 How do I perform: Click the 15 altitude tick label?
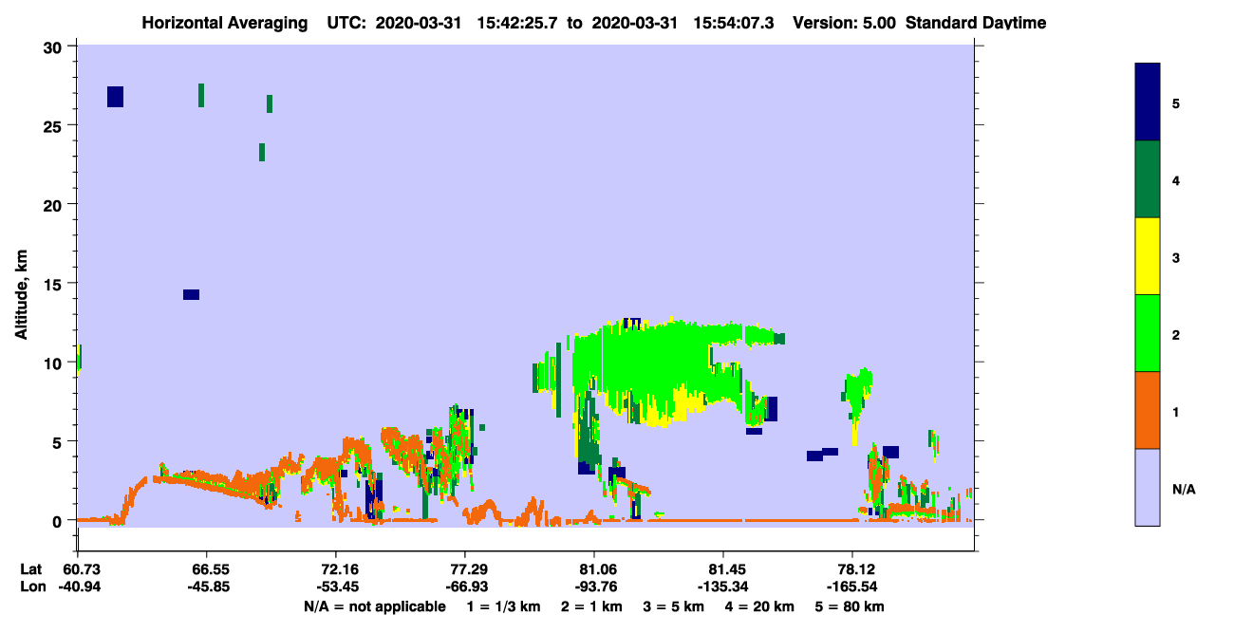[55, 284]
